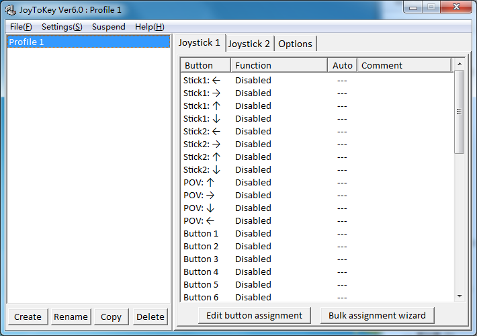Screen dimensions: 477x336
Task: Select the Button 6 row
Action: pos(316,297)
